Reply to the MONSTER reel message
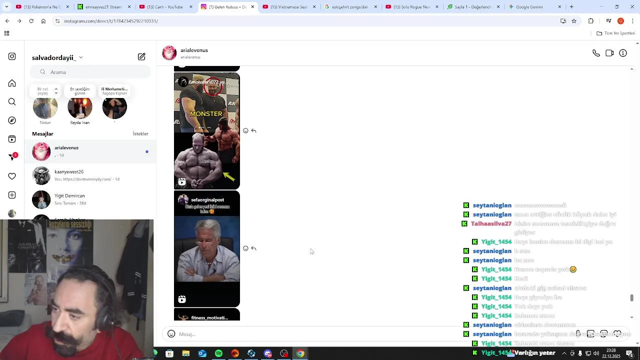This screenshot has height=360, width=640. point(253,130)
